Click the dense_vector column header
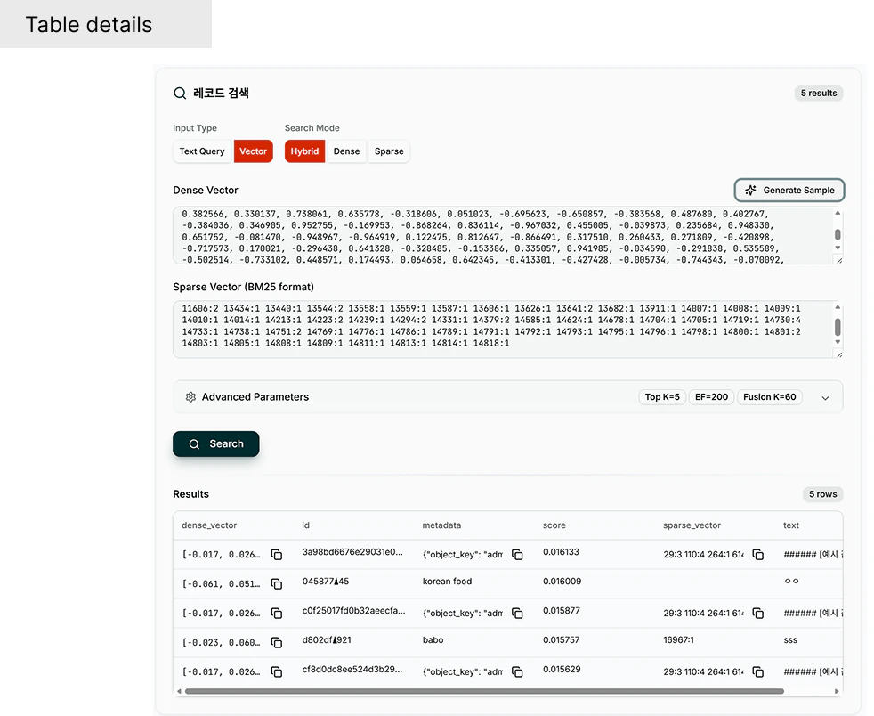Viewport: 874px width, 716px height. coord(209,525)
